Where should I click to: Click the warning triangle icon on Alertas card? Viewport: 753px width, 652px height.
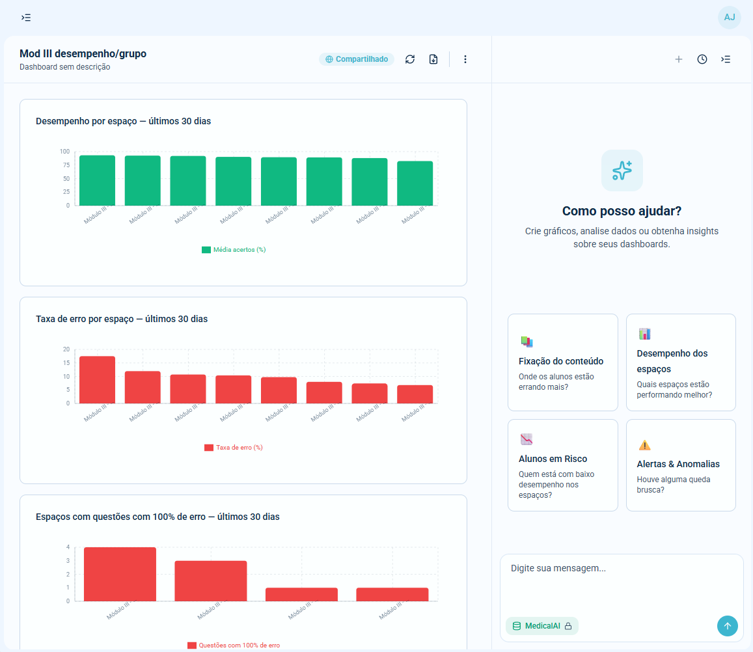pos(644,444)
